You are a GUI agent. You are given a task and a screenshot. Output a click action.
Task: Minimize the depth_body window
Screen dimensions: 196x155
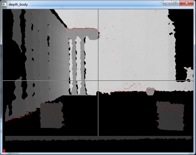tap(167, 3)
